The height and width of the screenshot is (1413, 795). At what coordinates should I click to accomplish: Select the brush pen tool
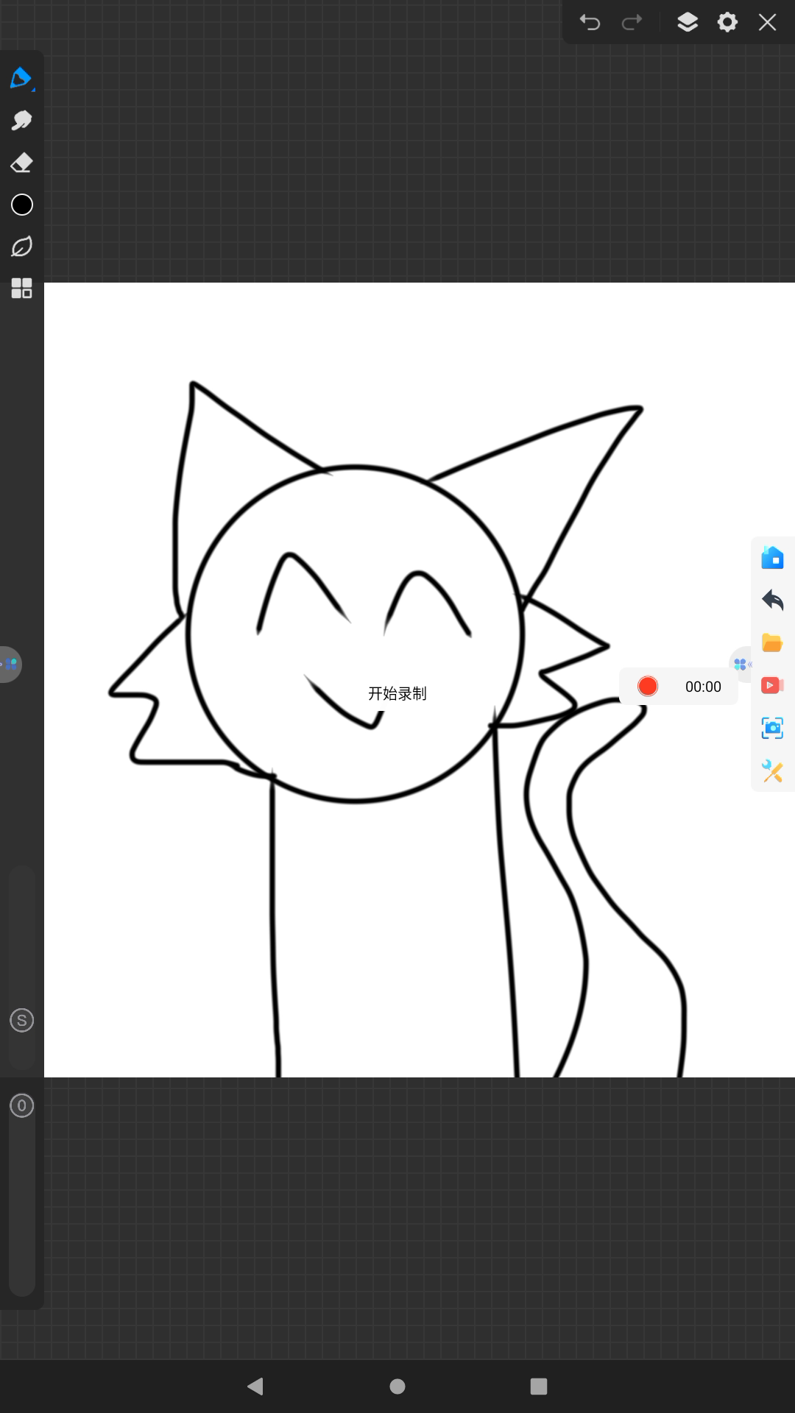point(21,77)
